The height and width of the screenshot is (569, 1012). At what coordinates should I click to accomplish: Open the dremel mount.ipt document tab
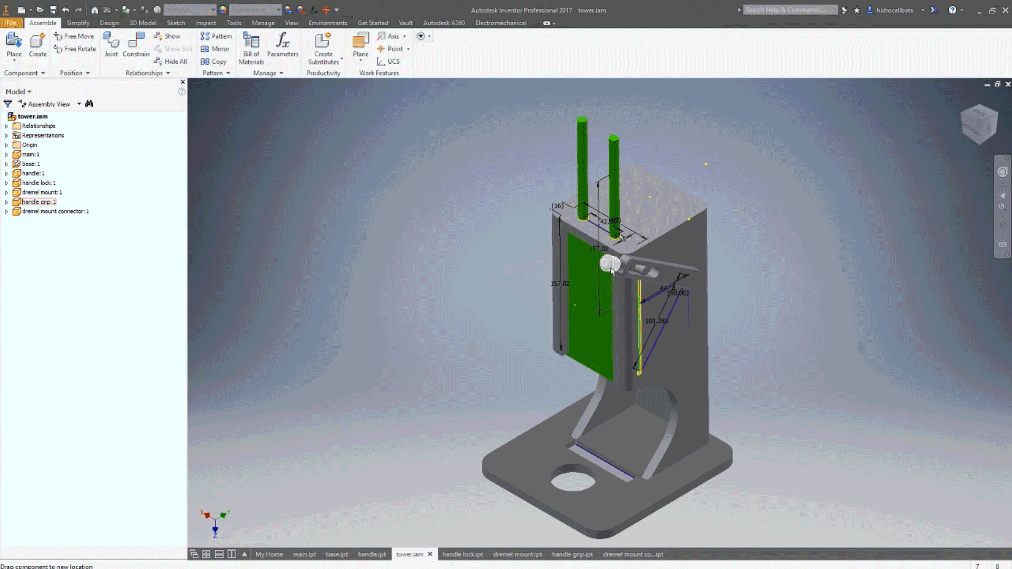(x=517, y=554)
